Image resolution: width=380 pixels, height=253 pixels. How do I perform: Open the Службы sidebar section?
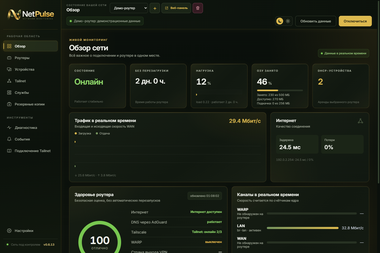(30, 93)
